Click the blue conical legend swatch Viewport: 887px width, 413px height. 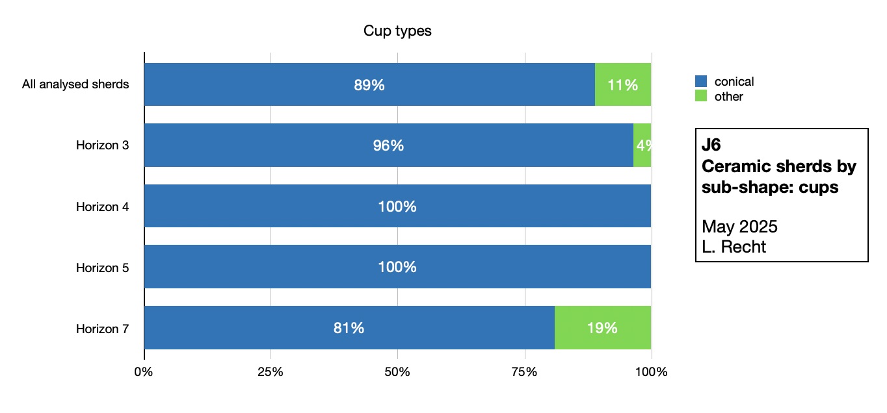coord(701,81)
